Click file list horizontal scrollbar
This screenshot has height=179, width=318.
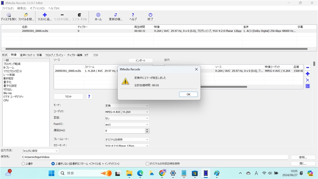coord(157,49)
